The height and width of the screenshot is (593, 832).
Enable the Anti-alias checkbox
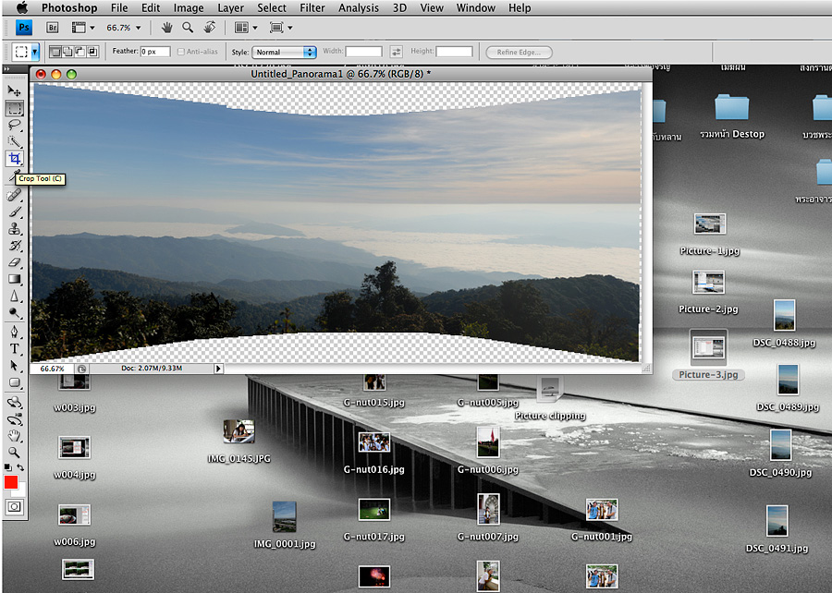[x=182, y=52]
